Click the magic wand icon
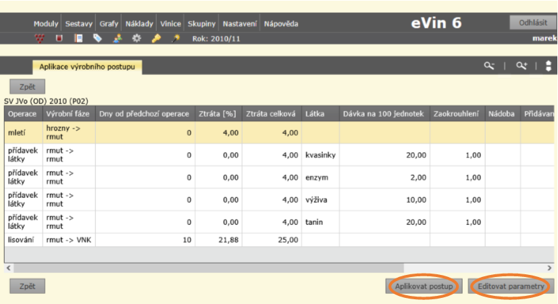The image size is (558, 304). 176,39
